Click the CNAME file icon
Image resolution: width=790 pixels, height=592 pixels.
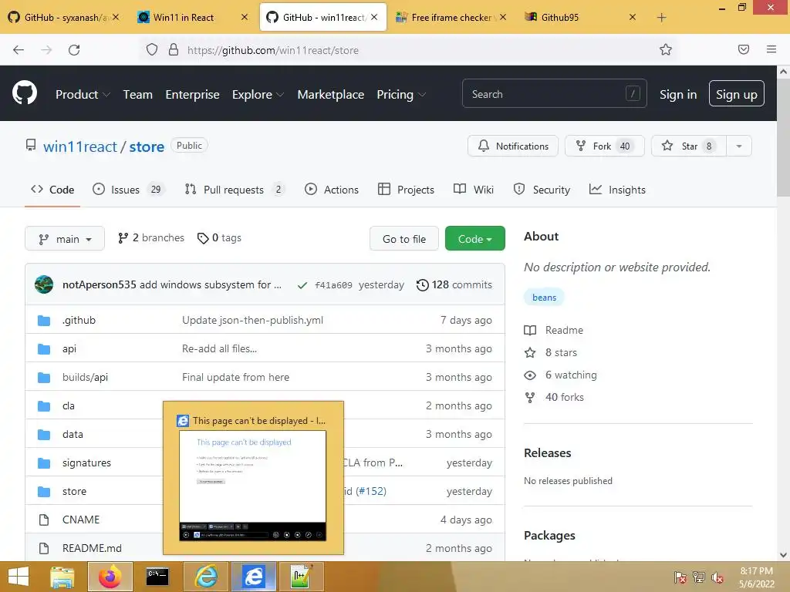(x=44, y=520)
